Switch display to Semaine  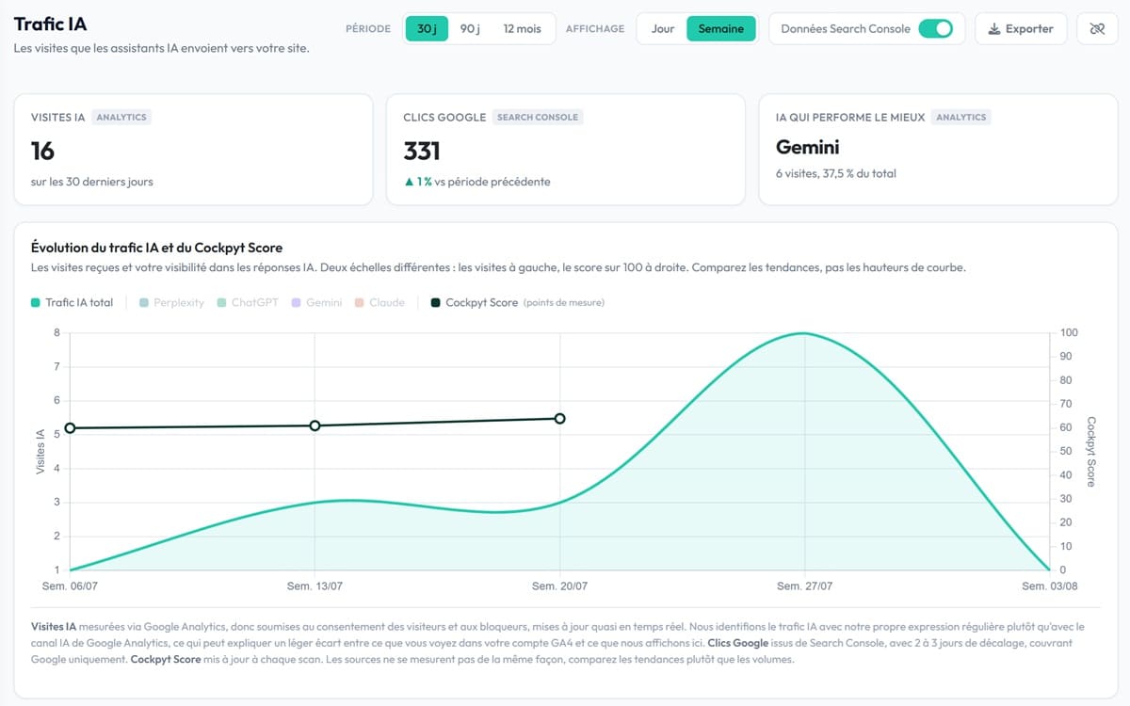coord(721,29)
